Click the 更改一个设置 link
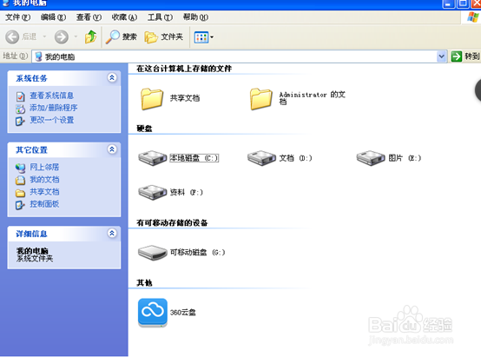 tap(51, 120)
